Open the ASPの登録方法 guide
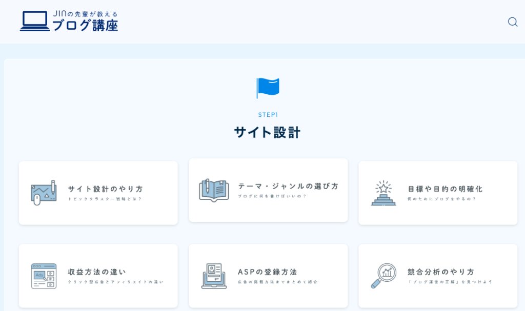Image resolution: width=525 pixels, height=311 pixels. 268,272
